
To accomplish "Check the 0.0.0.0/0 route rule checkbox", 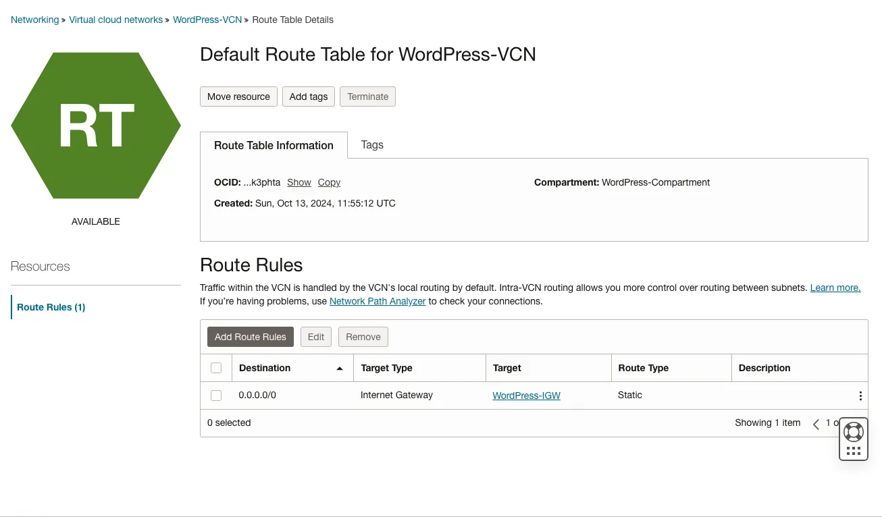I will 216,396.
